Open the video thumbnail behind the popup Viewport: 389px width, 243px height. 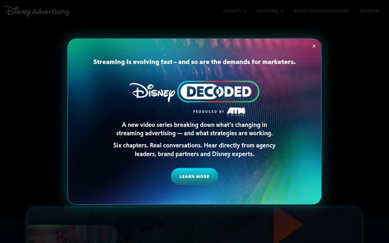72,234
